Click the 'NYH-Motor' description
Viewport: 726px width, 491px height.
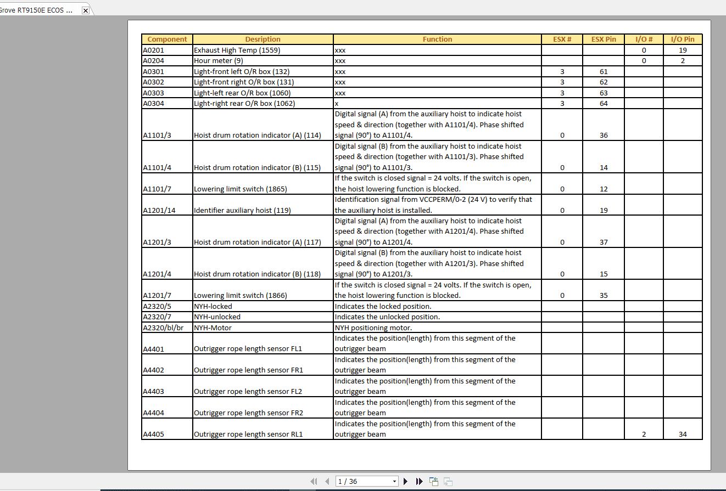pos(213,328)
